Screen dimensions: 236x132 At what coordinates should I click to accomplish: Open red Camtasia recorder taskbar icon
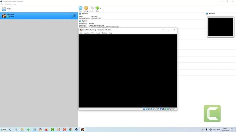coord(65,129)
